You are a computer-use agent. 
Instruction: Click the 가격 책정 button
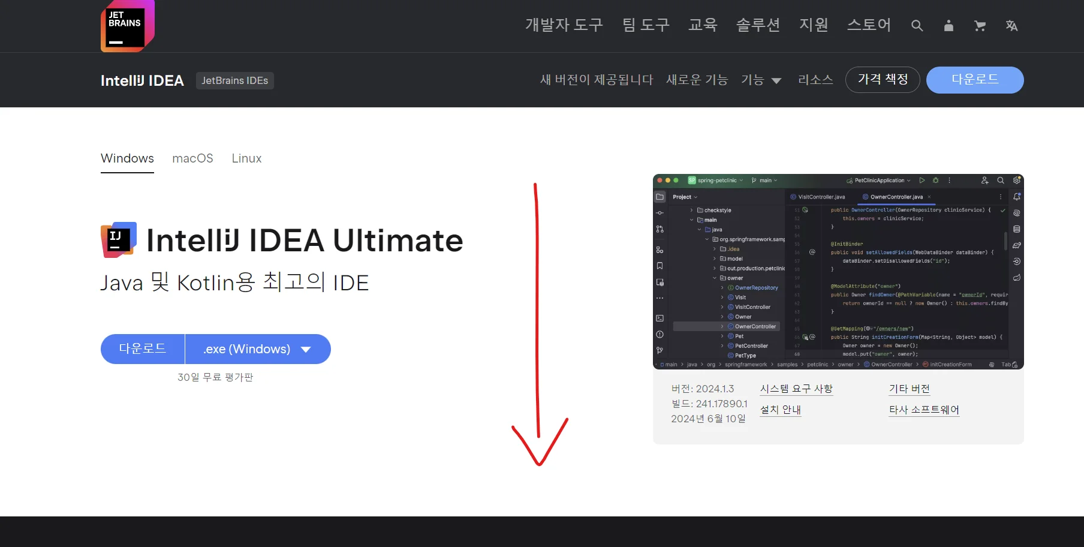click(883, 80)
